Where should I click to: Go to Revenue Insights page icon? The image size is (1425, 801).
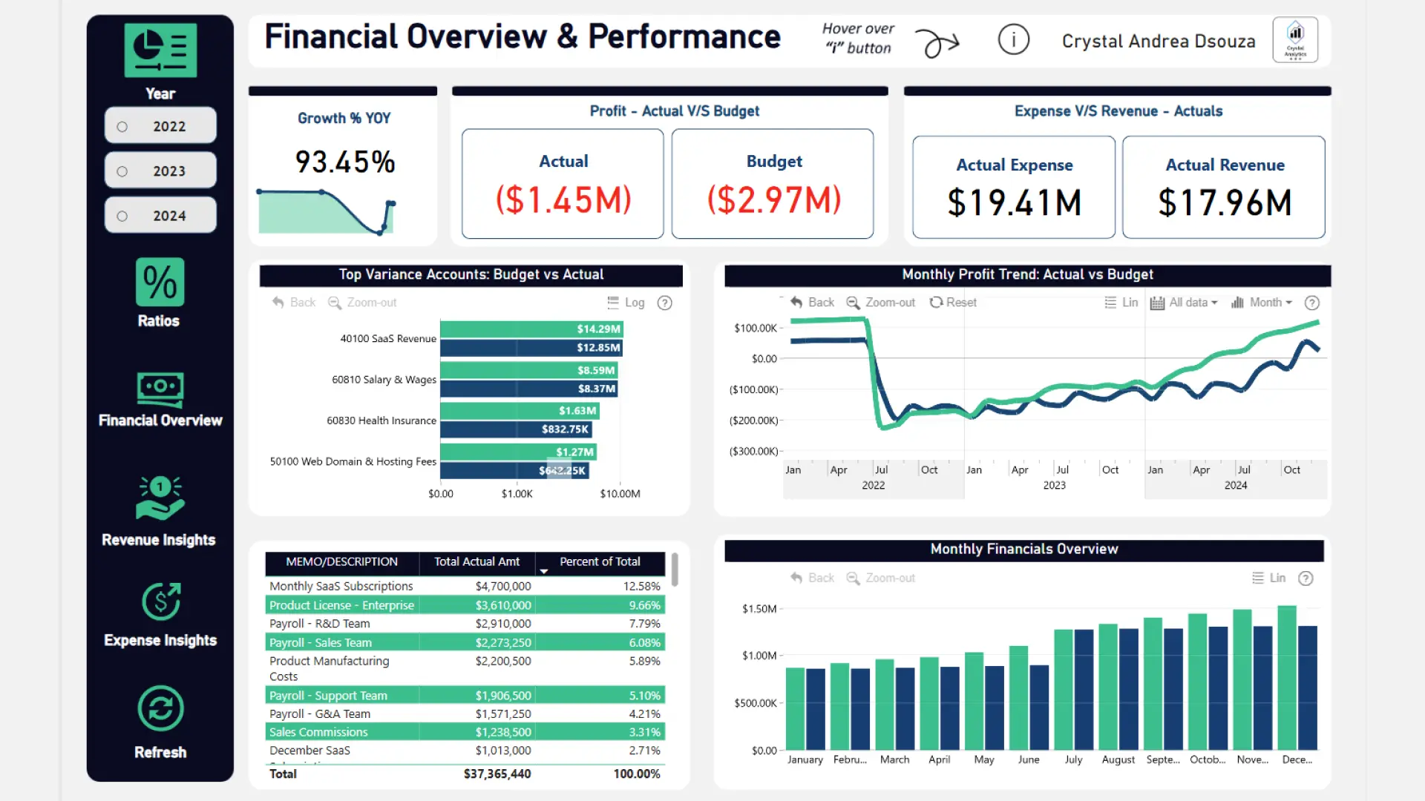(160, 498)
